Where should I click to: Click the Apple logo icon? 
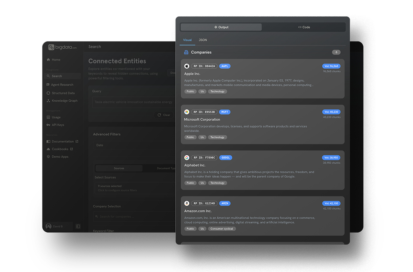[187, 66]
